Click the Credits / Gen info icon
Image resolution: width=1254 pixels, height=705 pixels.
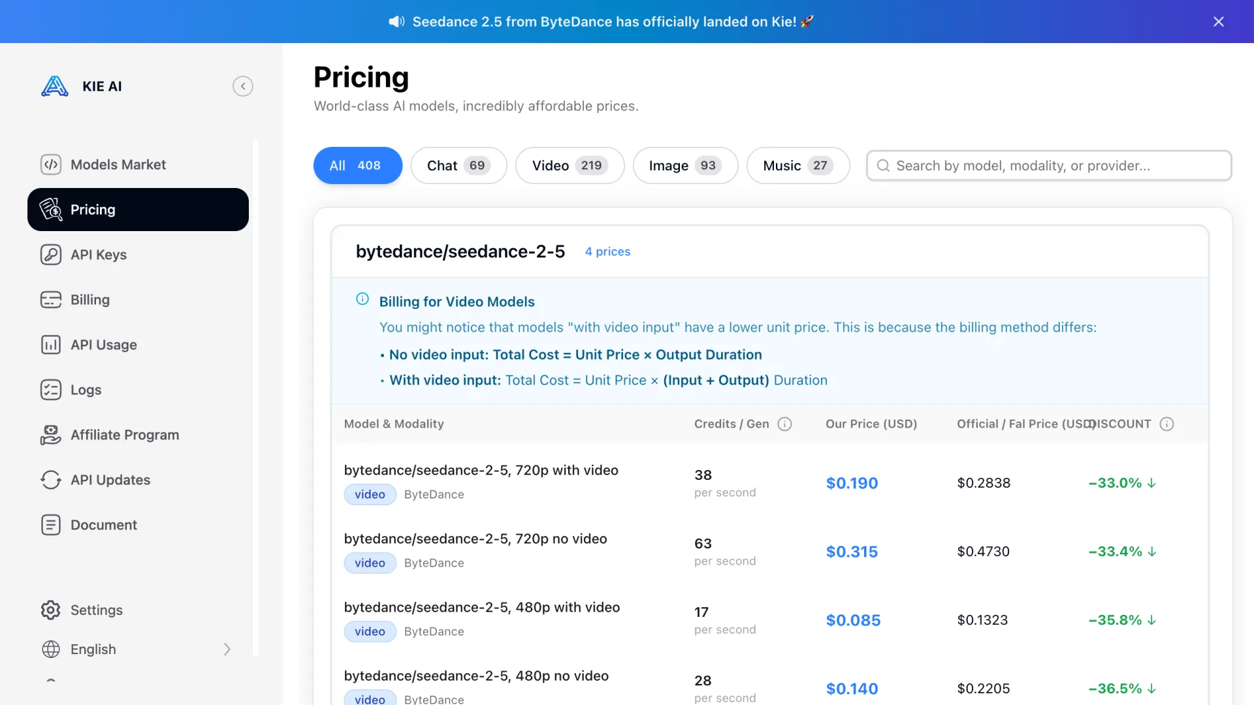(x=785, y=424)
